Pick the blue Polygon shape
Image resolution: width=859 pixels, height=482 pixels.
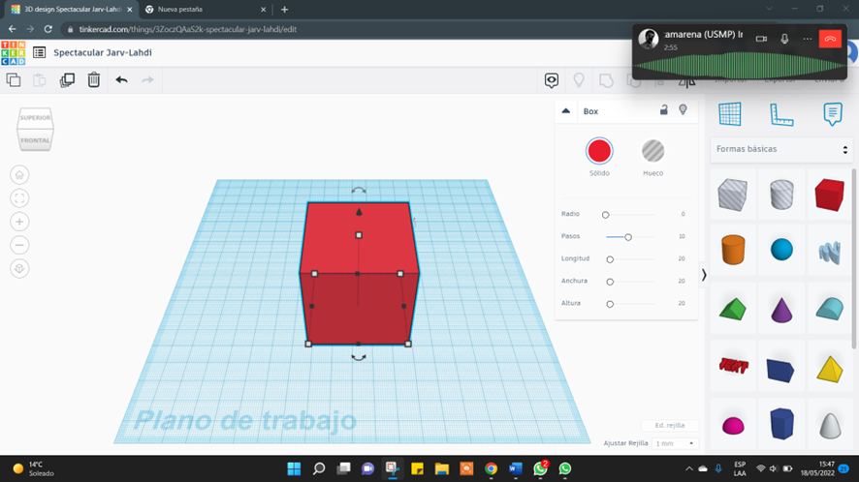point(781,423)
